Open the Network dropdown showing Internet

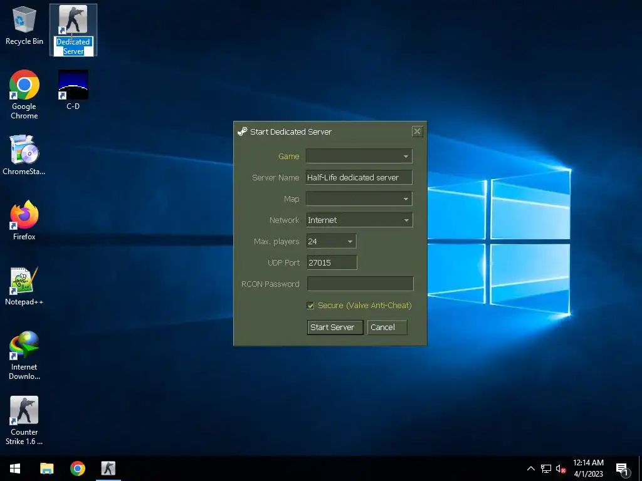point(359,220)
